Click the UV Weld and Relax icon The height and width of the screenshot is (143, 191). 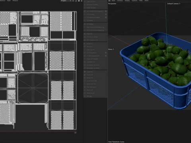(x=85, y=17)
